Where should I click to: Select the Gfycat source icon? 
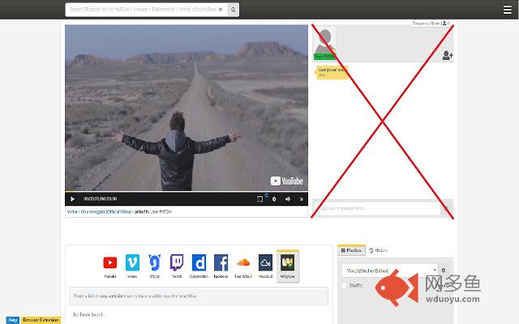click(x=154, y=266)
